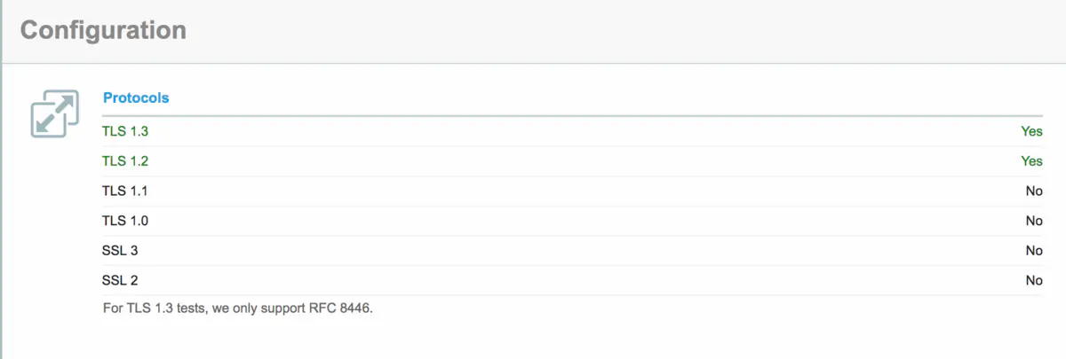This screenshot has width=1066, height=359.
Task: Select the No value for TLS 1.0
Action: point(1034,221)
